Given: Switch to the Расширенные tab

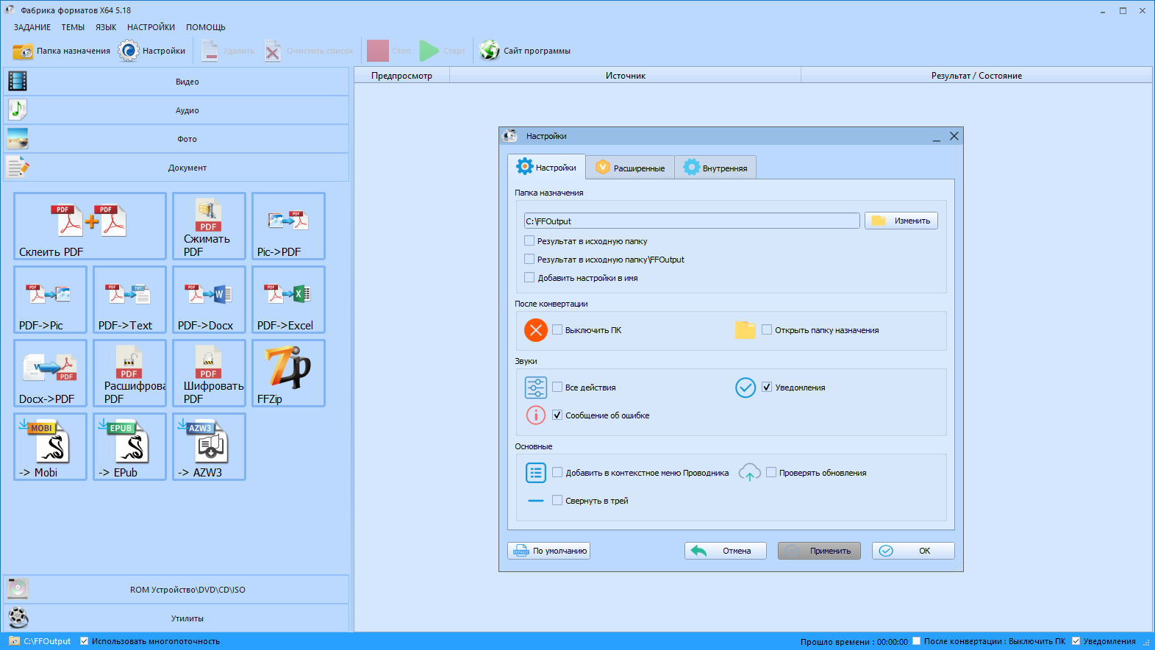Looking at the screenshot, I should (630, 168).
